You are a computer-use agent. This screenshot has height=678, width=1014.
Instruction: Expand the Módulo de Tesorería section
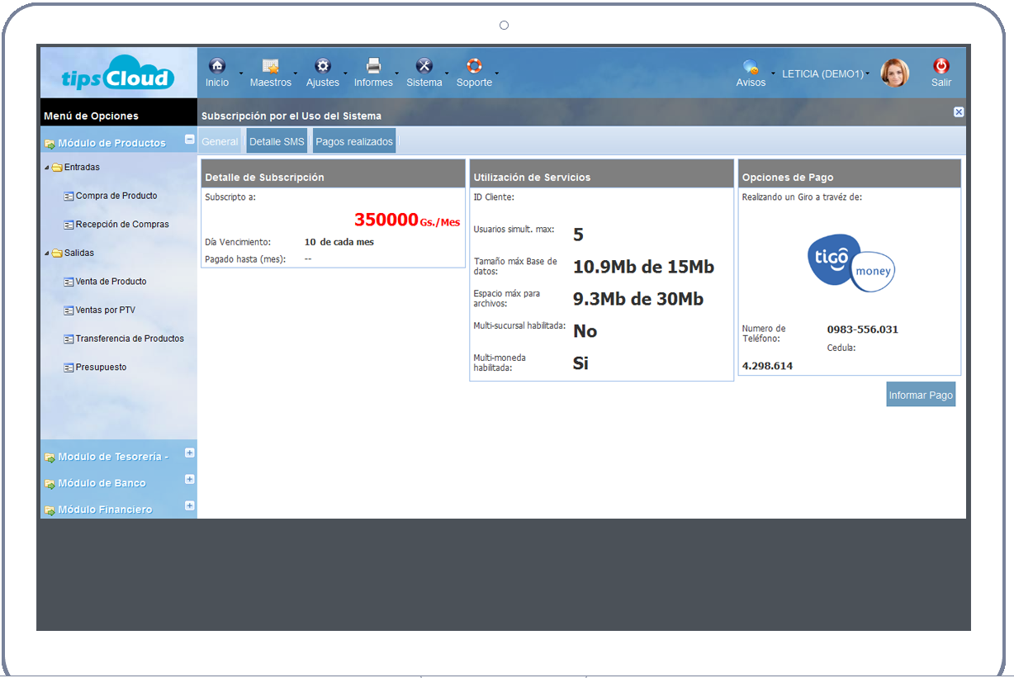189,453
